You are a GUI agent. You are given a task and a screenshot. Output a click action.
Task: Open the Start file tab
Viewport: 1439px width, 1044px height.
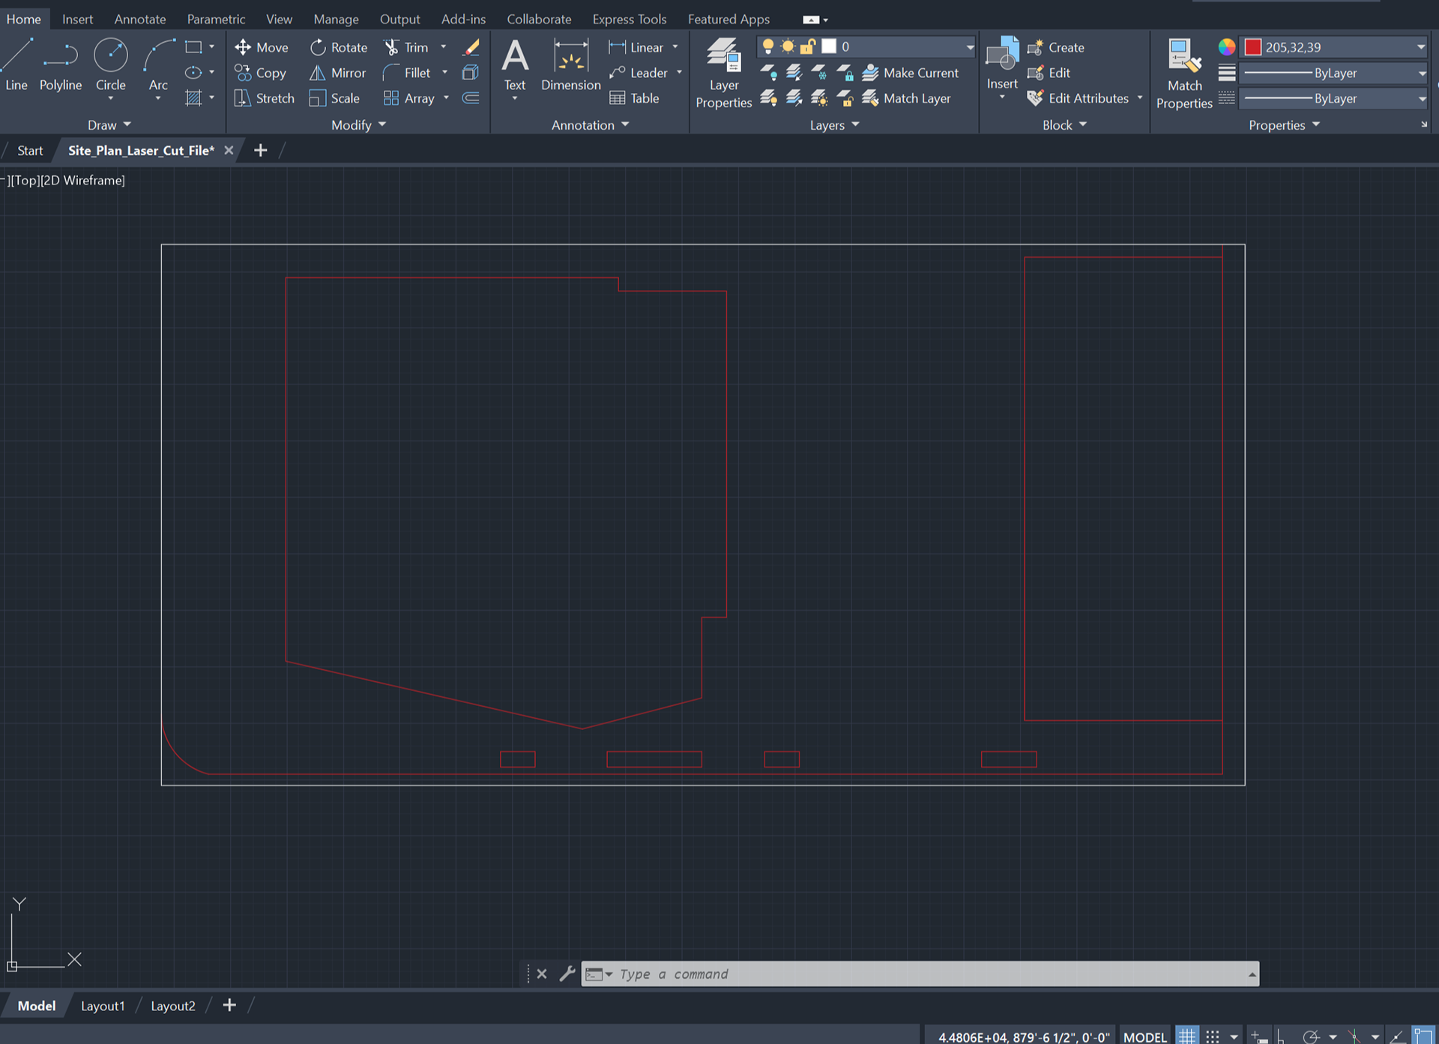30,151
